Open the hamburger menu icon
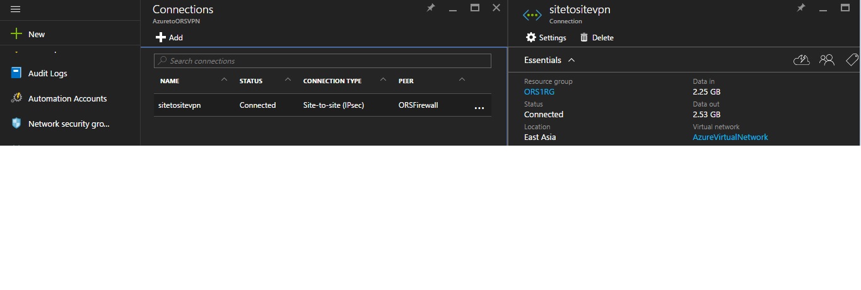The height and width of the screenshot is (290, 861). tap(16, 9)
